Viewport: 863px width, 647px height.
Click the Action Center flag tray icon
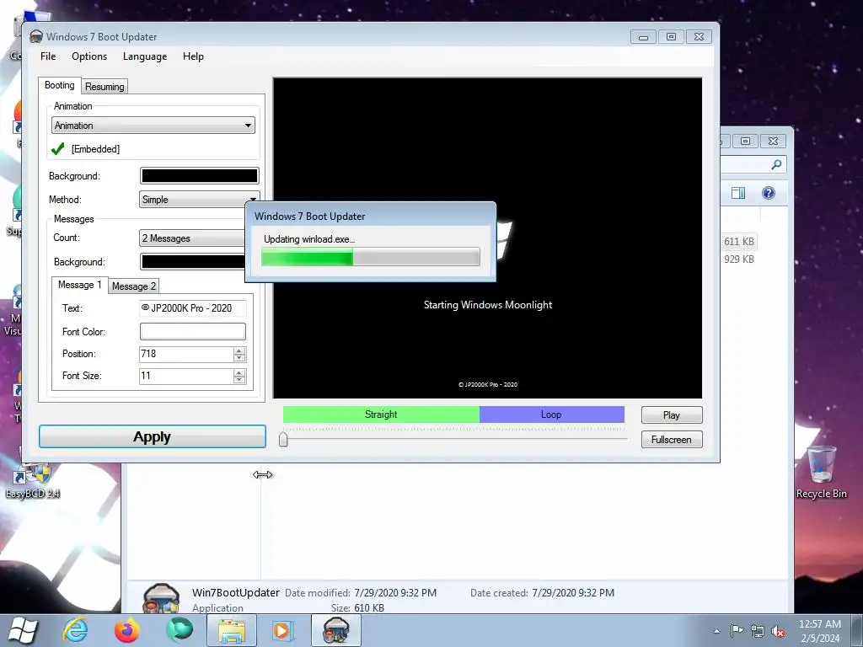[x=737, y=630]
